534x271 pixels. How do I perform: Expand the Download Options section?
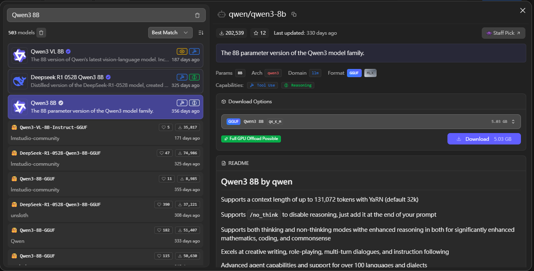pyautogui.click(x=371, y=102)
